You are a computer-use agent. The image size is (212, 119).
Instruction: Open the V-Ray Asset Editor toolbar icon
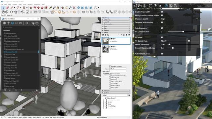coord(3,12)
